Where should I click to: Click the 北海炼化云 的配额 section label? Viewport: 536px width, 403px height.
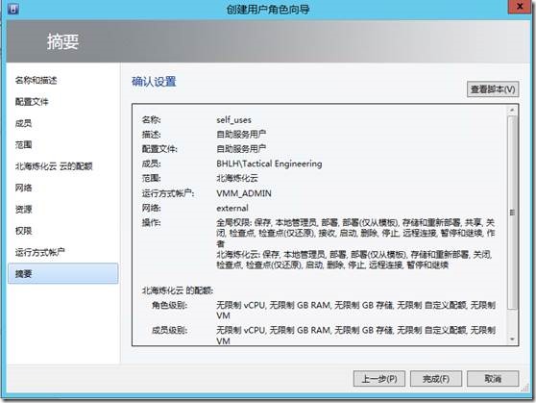click(178, 290)
